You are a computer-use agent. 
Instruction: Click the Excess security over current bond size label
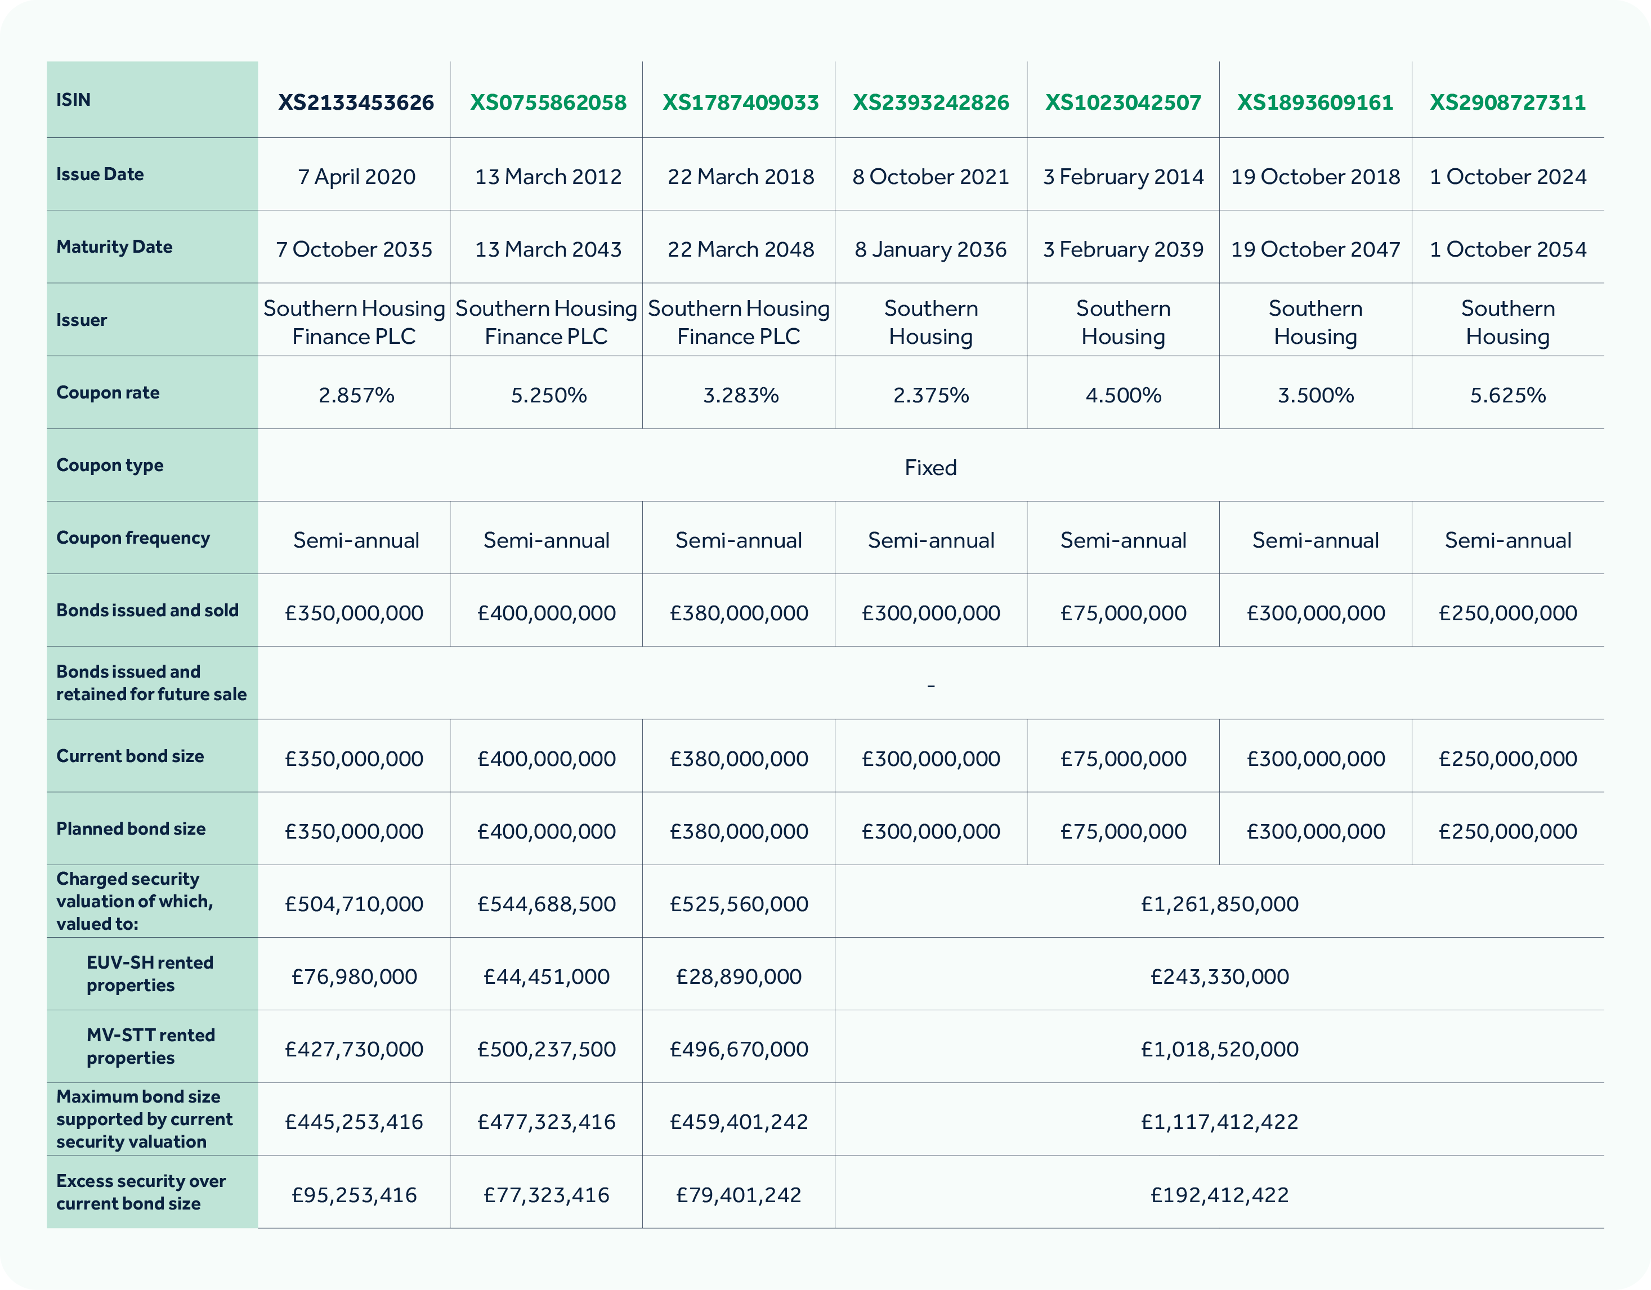tap(141, 1193)
